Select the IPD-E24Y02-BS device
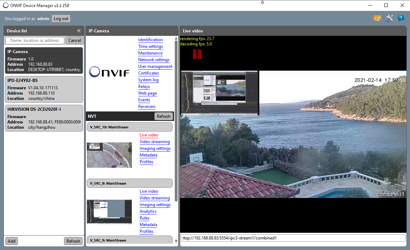 44,89
